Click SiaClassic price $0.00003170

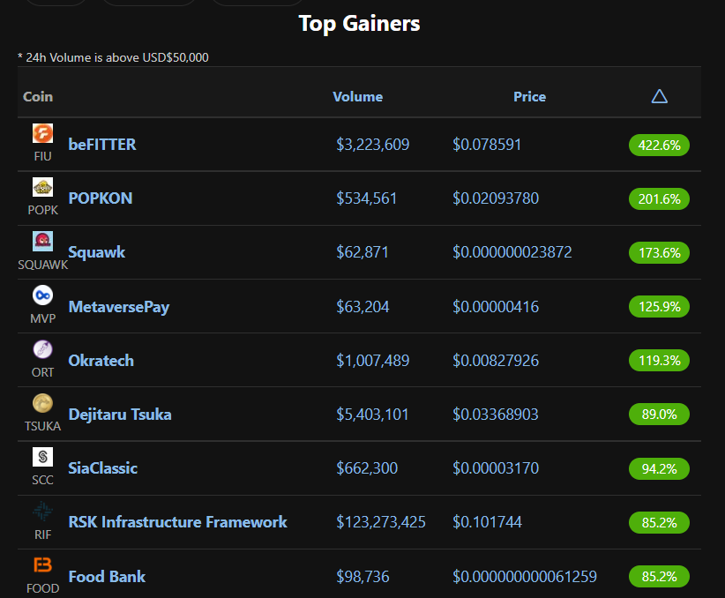click(496, 468)
